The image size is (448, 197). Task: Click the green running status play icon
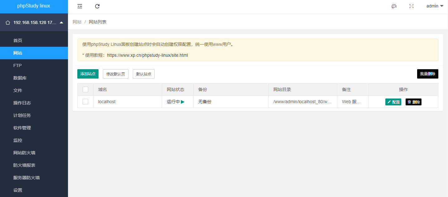[x=183, y=102]
